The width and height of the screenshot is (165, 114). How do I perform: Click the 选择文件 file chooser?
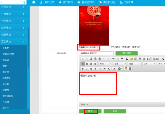tap(84, 47)
